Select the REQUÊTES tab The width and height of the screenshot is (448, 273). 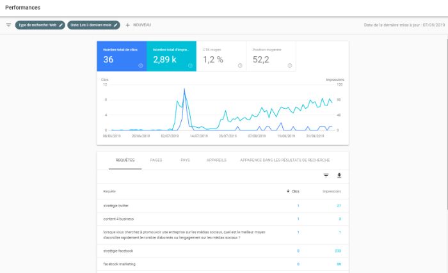[x=125, y=160]
